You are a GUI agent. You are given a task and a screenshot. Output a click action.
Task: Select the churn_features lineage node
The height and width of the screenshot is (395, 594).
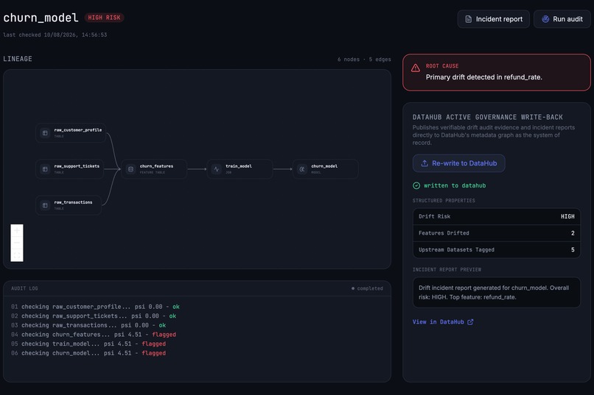[x=154, y=169]
